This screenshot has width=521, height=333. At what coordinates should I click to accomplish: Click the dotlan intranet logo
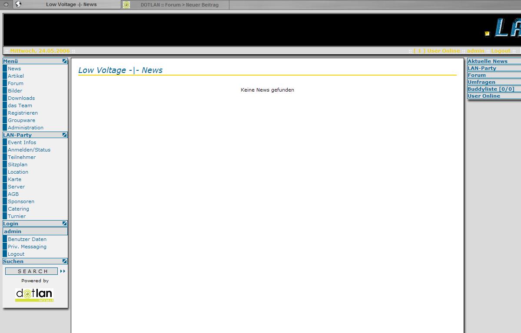34,295
